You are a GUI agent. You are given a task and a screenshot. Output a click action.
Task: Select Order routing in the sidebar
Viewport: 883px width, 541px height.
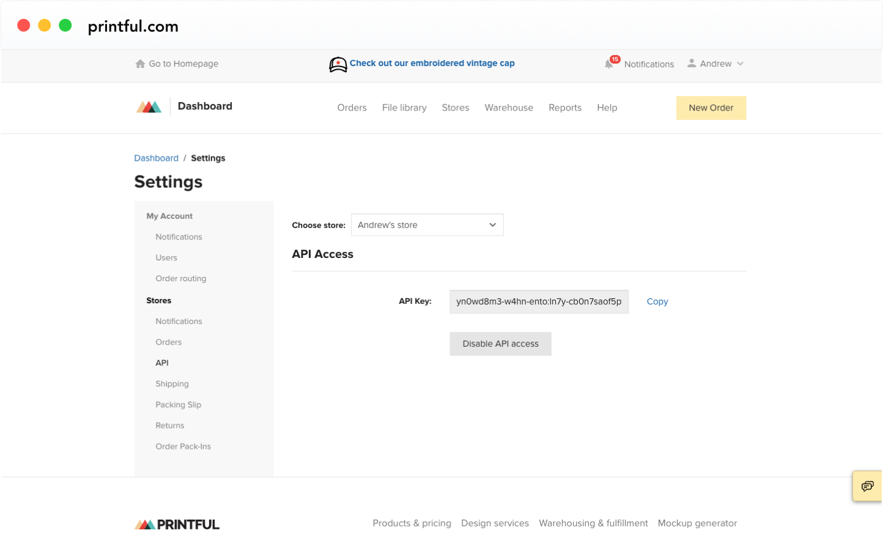point(181,278)
